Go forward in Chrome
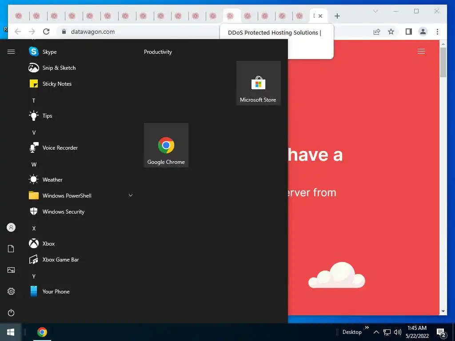 [32, 32]
